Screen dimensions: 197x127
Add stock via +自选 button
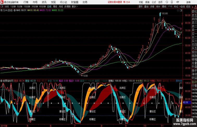click(182, 7)
